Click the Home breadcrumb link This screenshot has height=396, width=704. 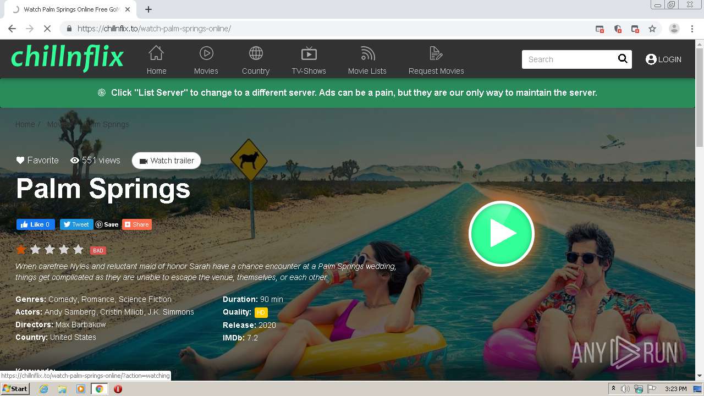[25, 124]
